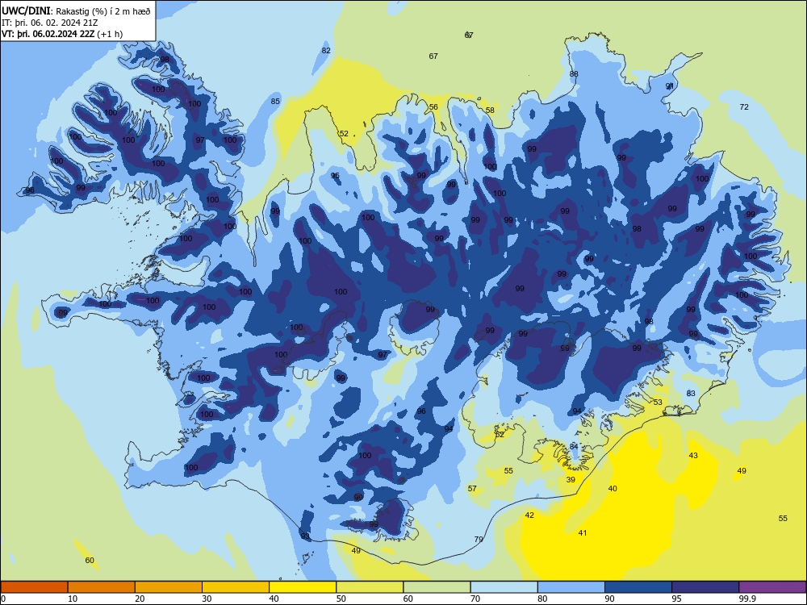This screenshot has height=605, width=807.
Task: Click the legend tick label '10'
Action: pyautogui.click(x=73, y=599)
